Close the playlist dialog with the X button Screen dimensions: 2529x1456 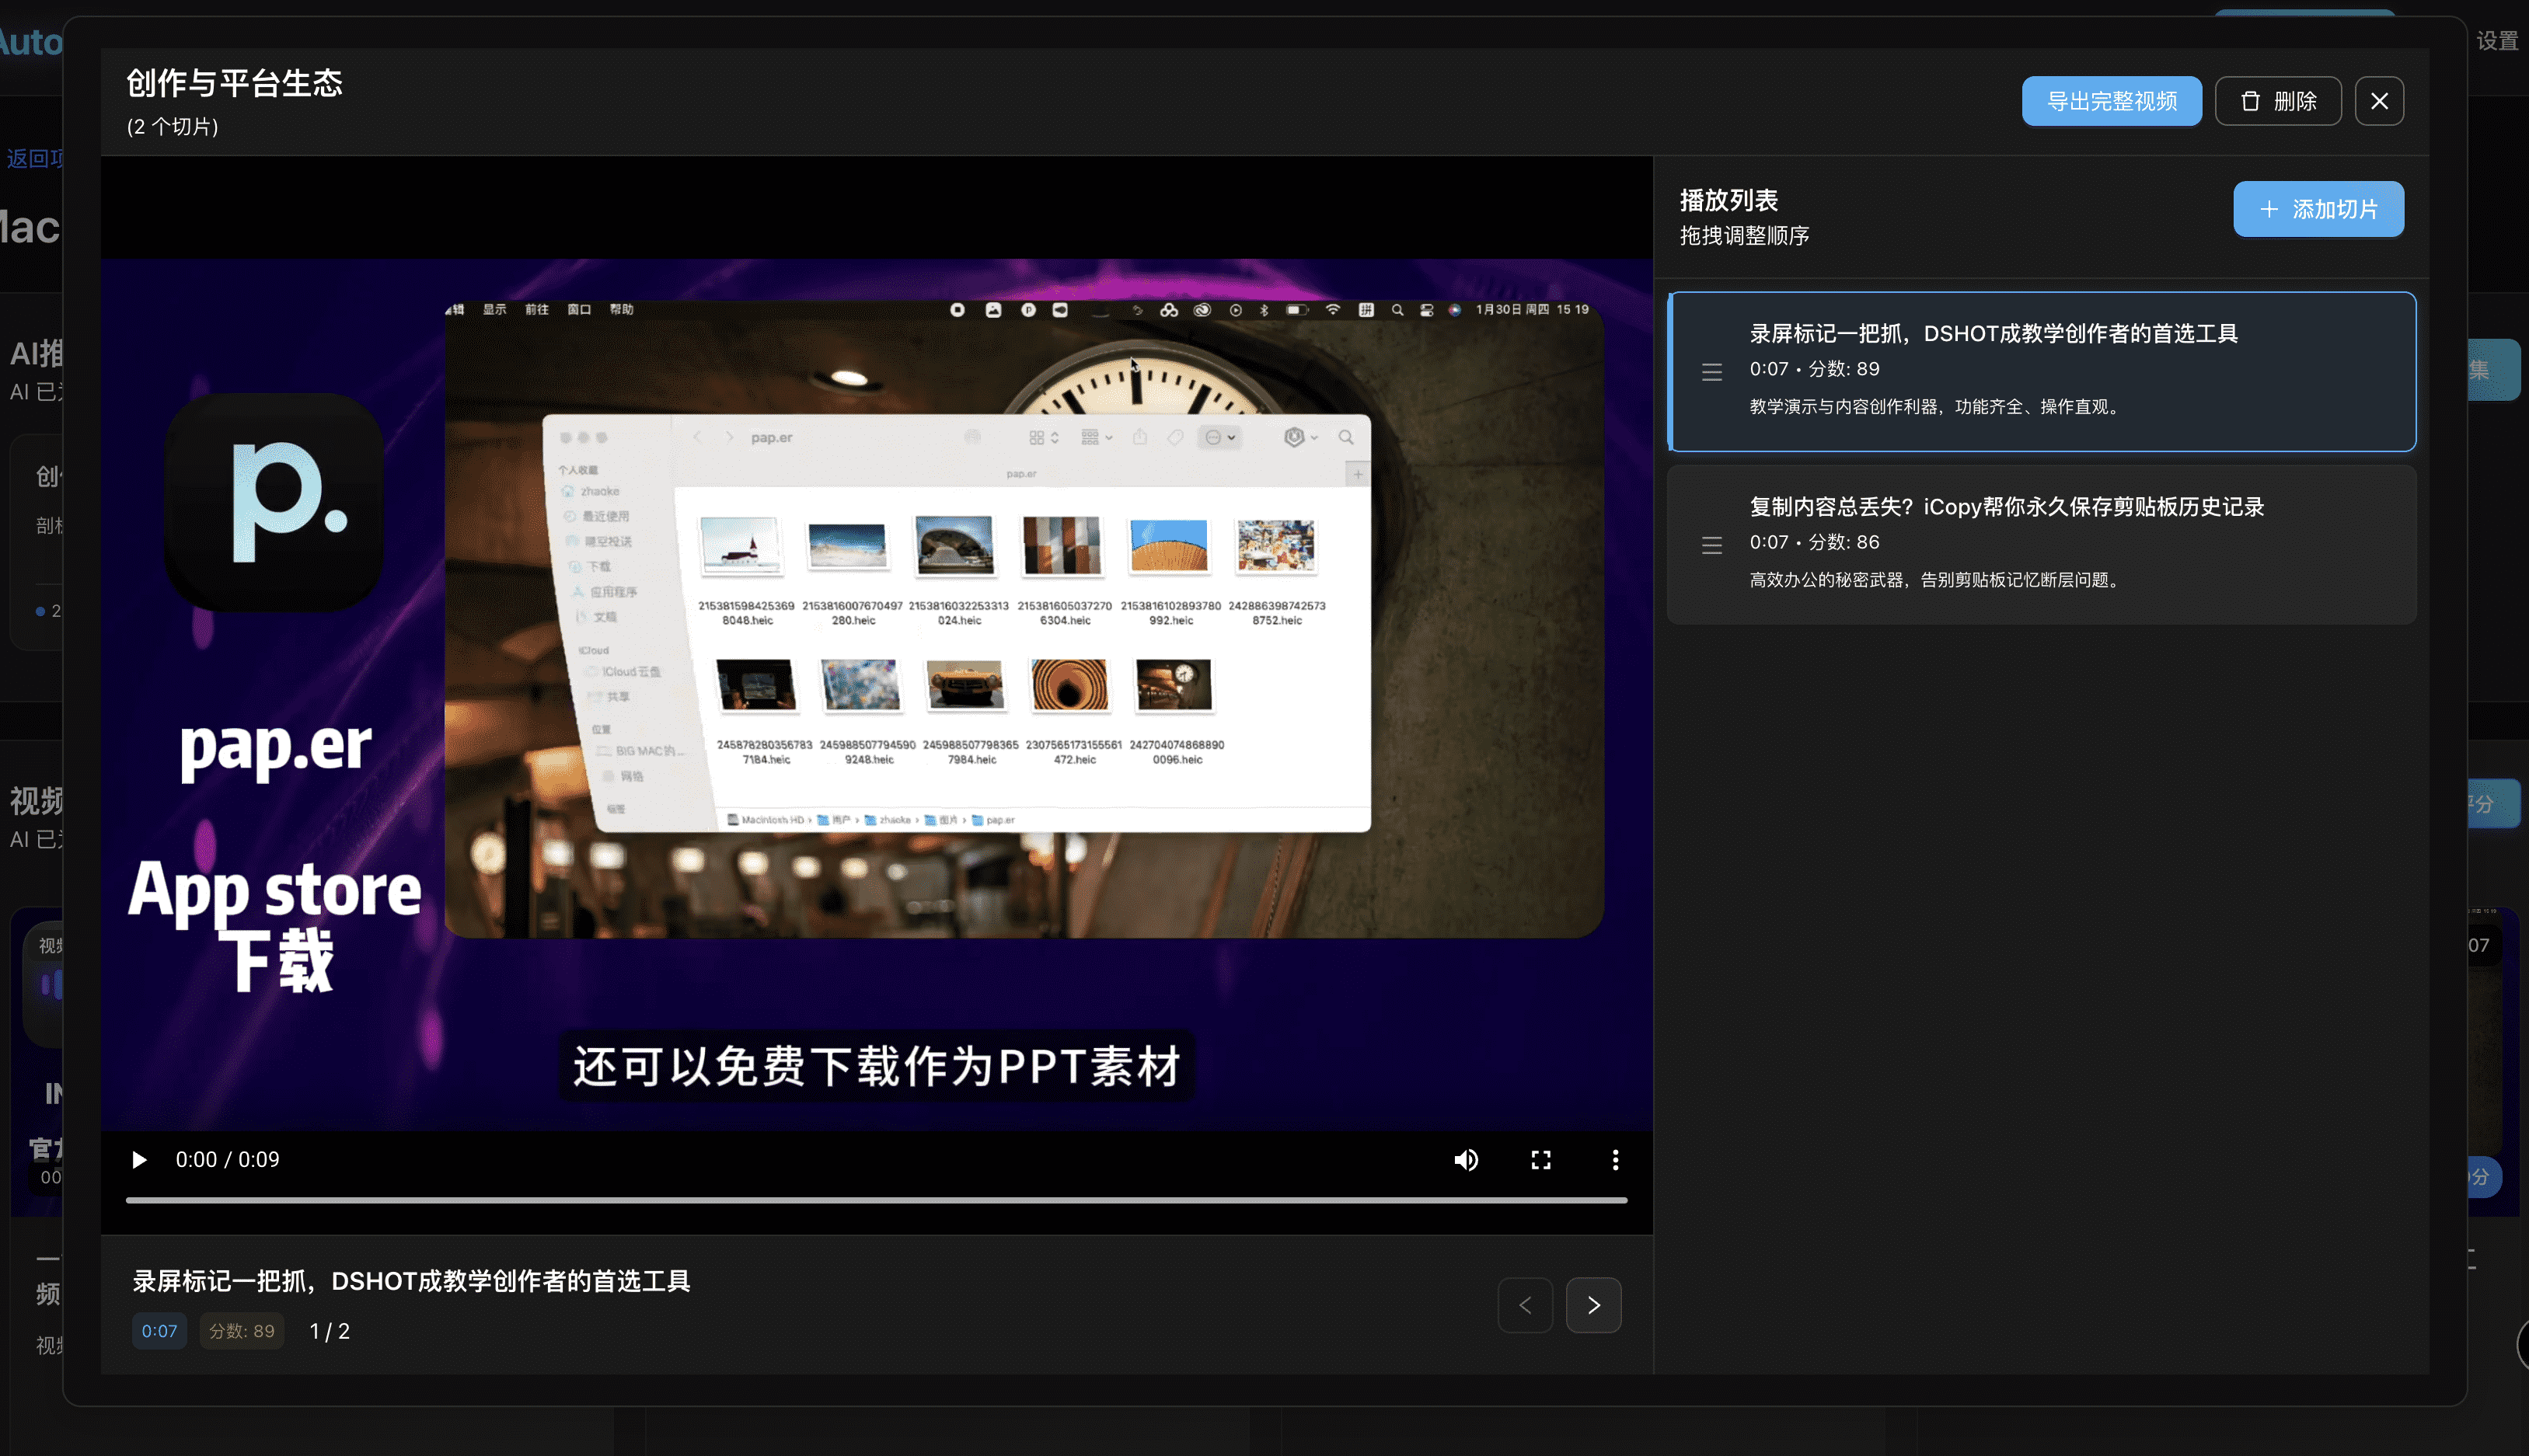point(2379,101)
